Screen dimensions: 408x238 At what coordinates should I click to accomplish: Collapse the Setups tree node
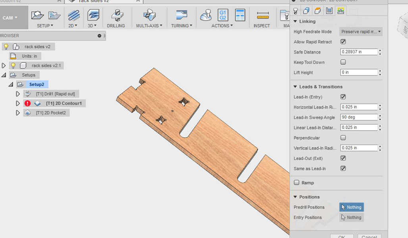pos(4,75)
